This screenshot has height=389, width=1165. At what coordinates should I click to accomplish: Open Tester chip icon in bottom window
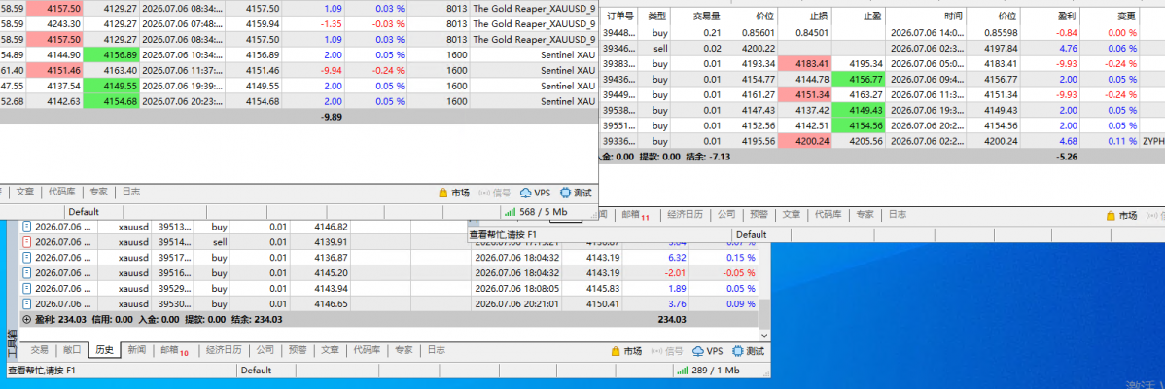(738, 351)
